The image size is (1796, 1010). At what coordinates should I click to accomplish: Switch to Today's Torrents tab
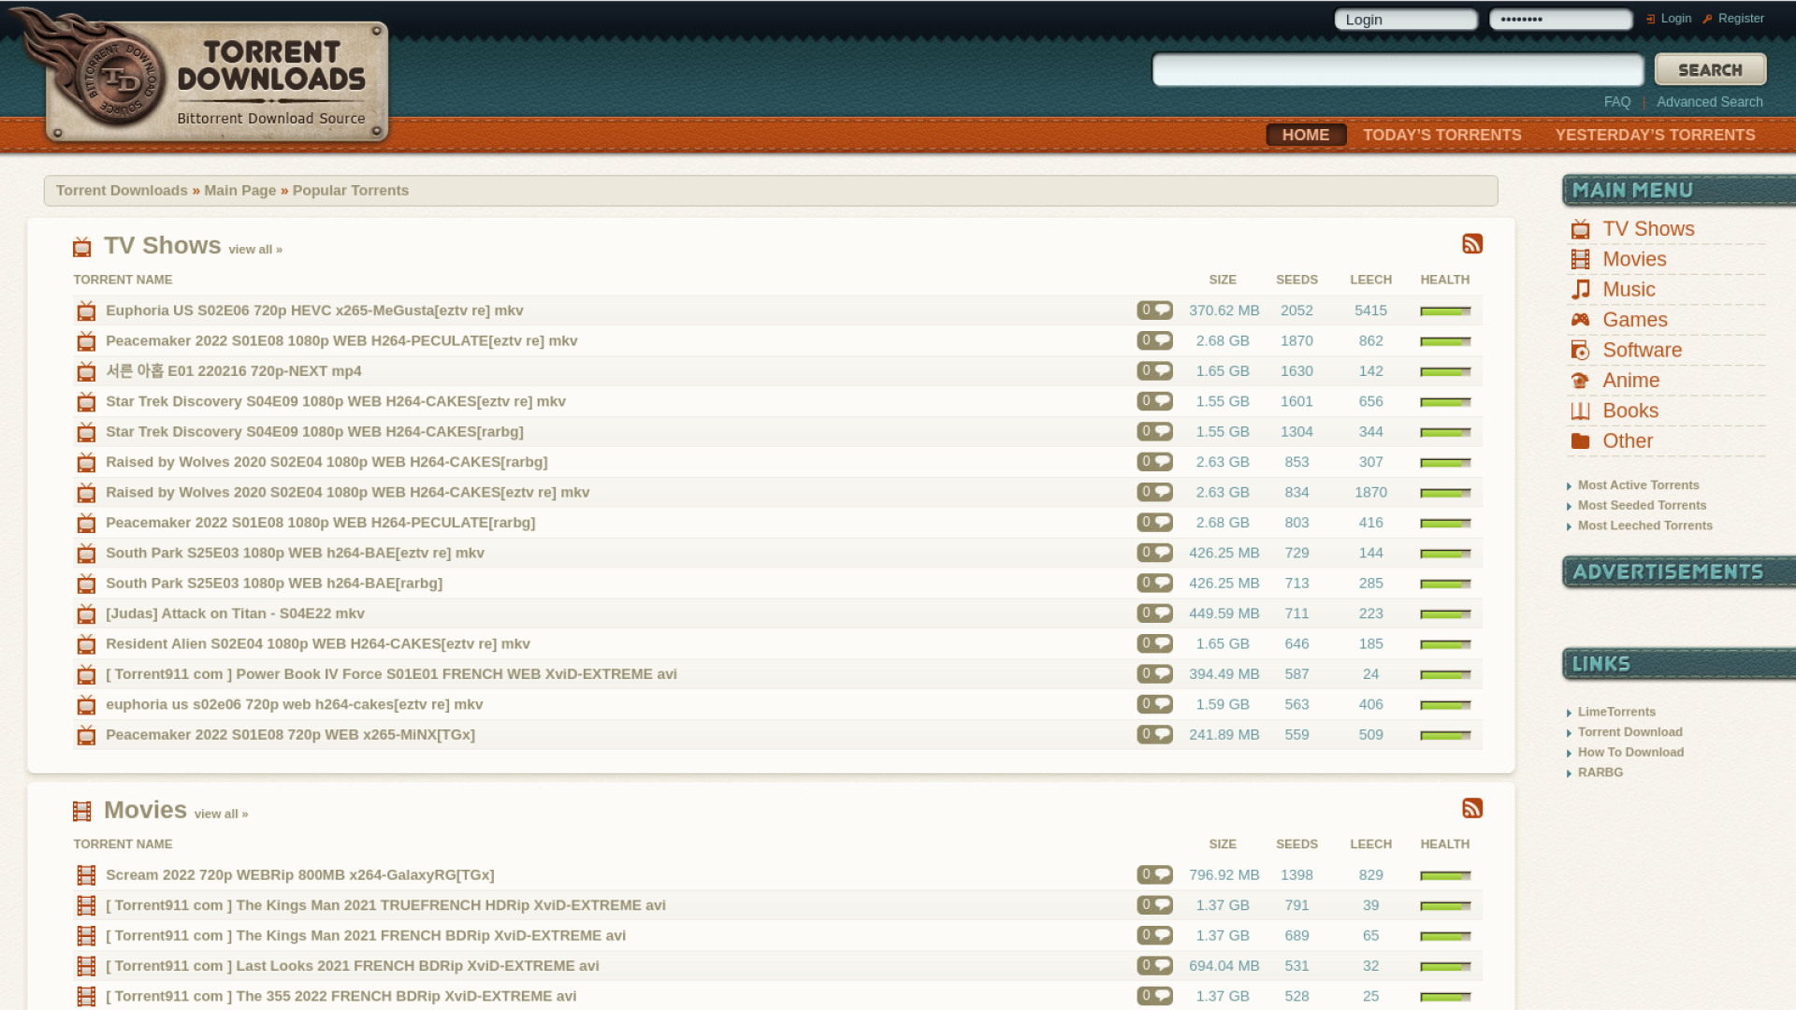[1441, 135]
